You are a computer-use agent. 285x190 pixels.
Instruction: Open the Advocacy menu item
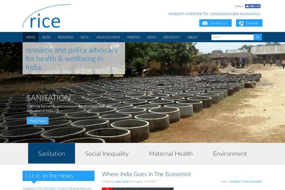click(171, 37)
